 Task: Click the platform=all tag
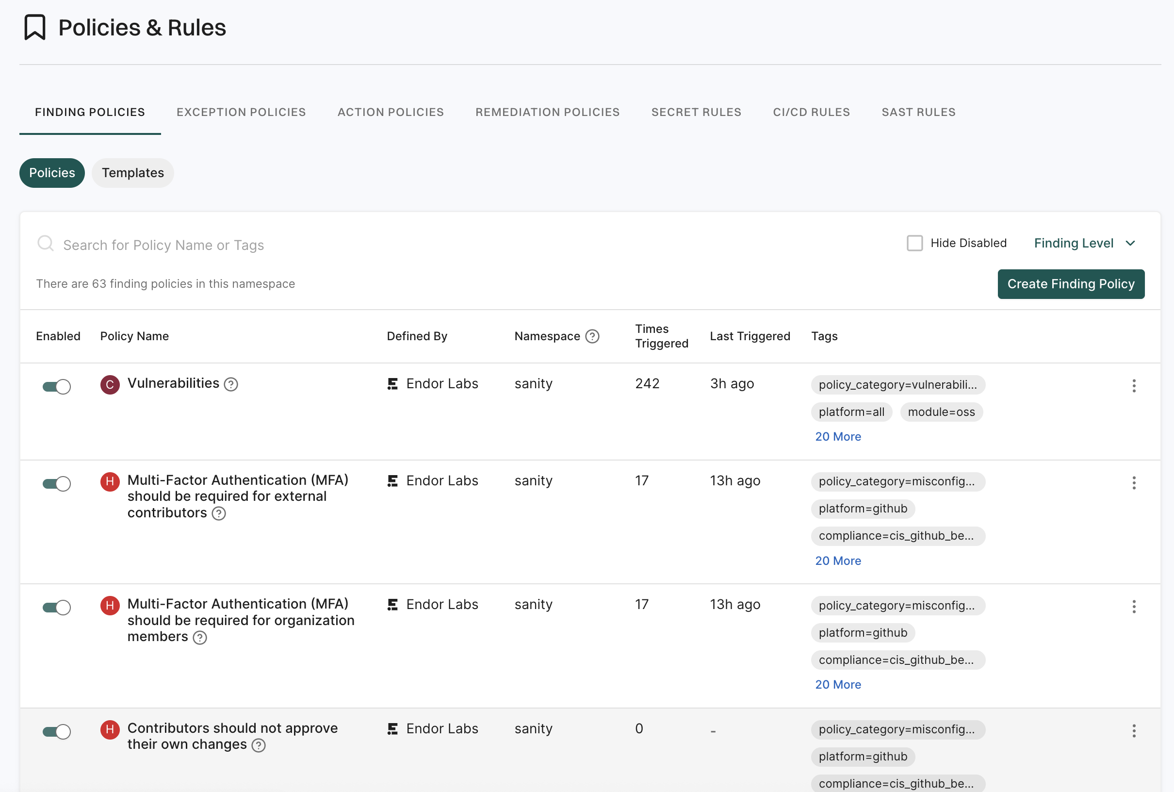[x=852, y=412]
